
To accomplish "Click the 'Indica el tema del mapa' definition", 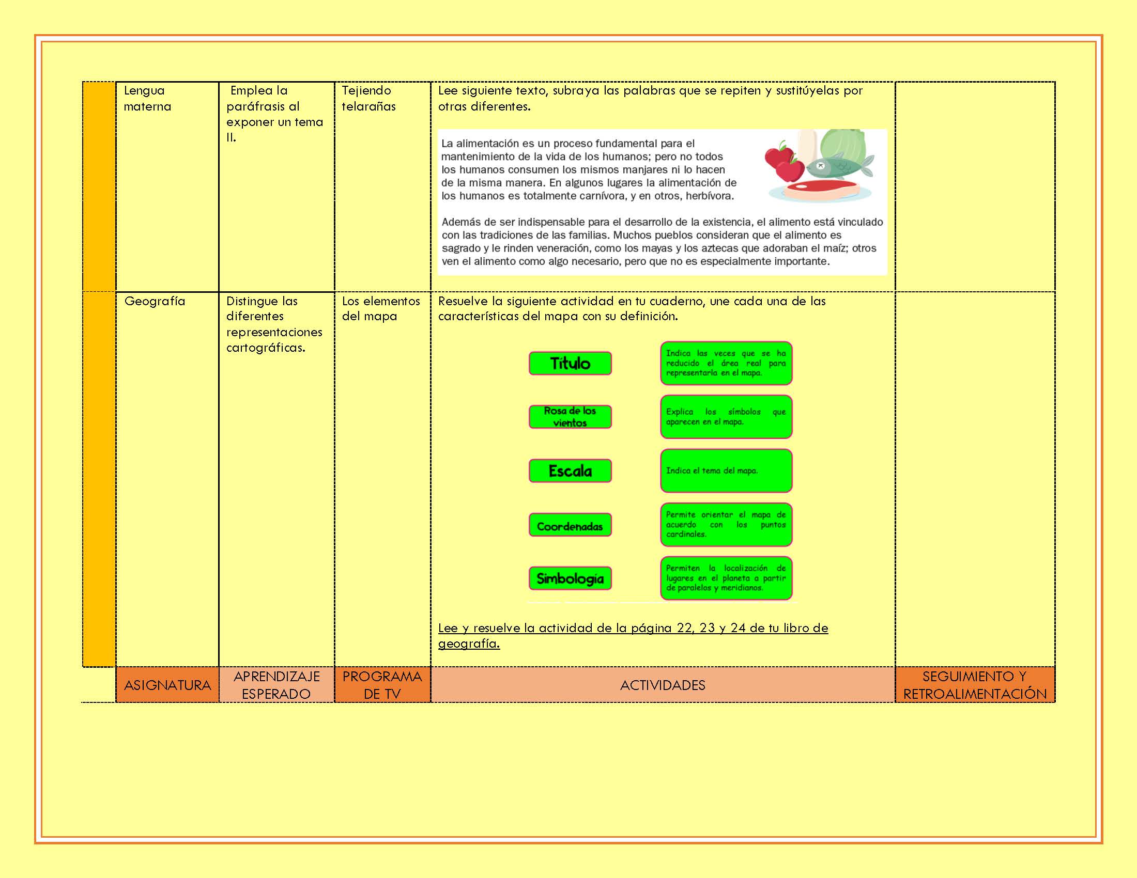I will (x=726, y=471).
